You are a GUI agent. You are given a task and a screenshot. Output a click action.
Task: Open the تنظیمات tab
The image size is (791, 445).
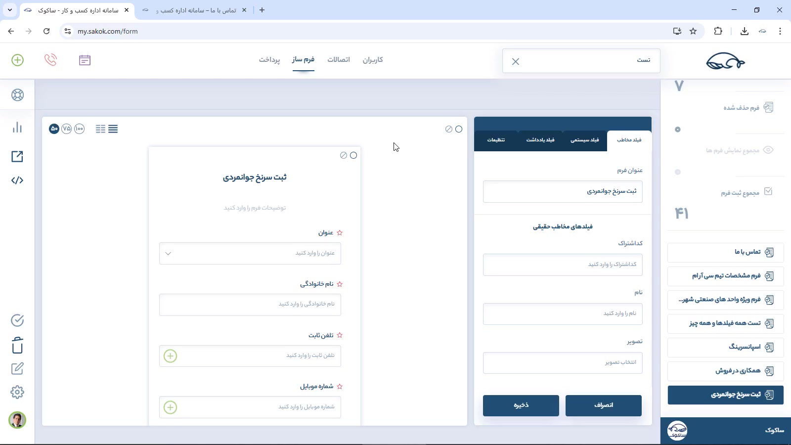[496, 140]
